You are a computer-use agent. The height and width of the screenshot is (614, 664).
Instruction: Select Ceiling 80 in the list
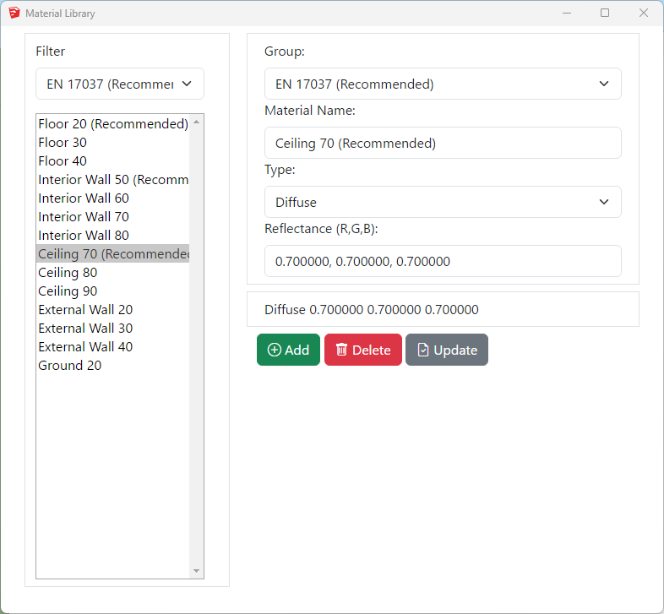[68, 273]
